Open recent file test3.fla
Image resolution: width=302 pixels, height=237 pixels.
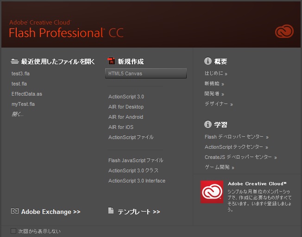[x=20, y=73]
